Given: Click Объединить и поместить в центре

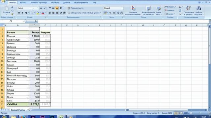Looking at the screenshot, I should pos(84,13).
